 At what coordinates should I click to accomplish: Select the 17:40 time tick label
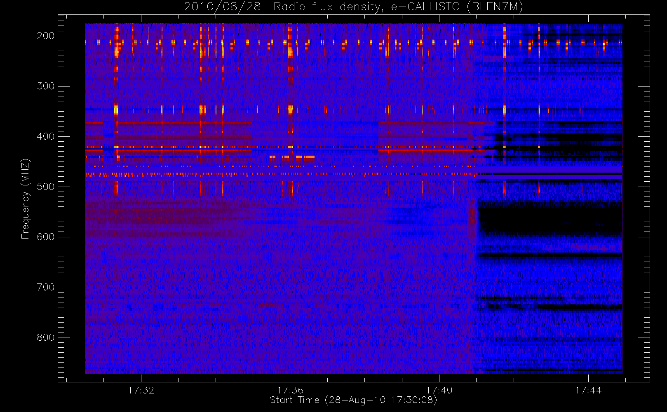pyautogui.click(x=439, y=390)
